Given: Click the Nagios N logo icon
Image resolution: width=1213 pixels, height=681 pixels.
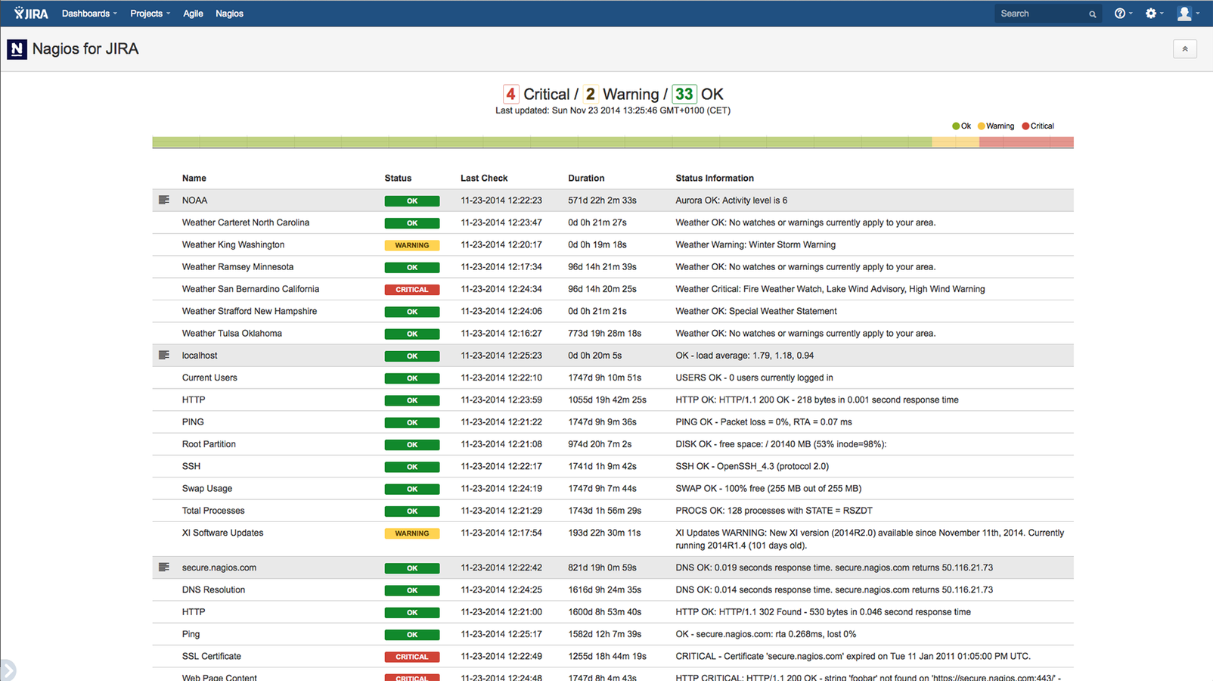Looking at the screenshot, I should 17,49.
